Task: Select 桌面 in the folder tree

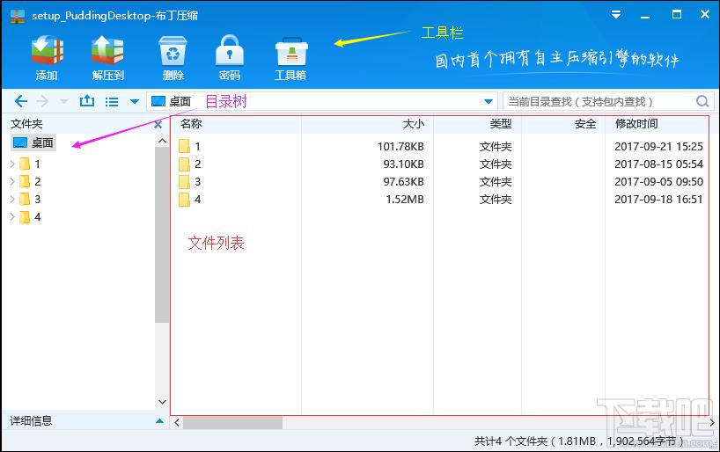Action: (33, 142)
